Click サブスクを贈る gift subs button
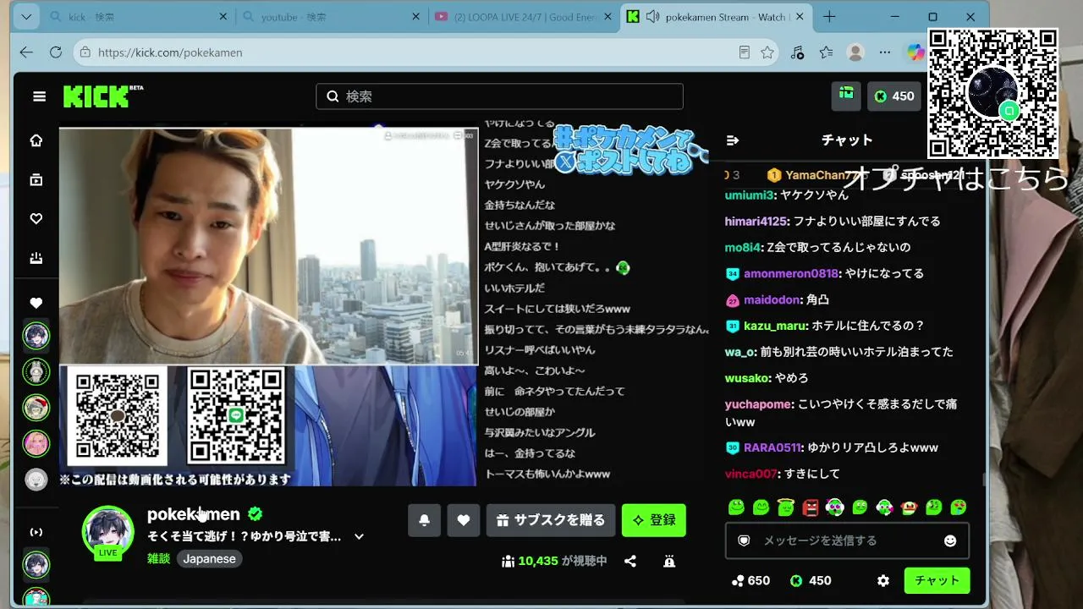The image size is (1083, 609). [x=551, y=520]
